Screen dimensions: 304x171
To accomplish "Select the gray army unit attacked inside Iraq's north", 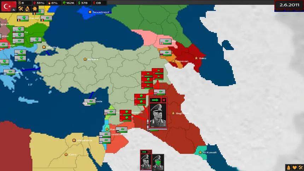I will (x=159, y=92).
